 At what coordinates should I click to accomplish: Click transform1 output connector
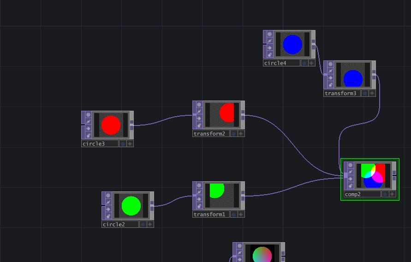(243, 196)
